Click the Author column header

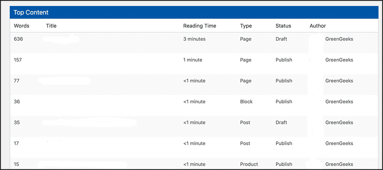(318, 26)
